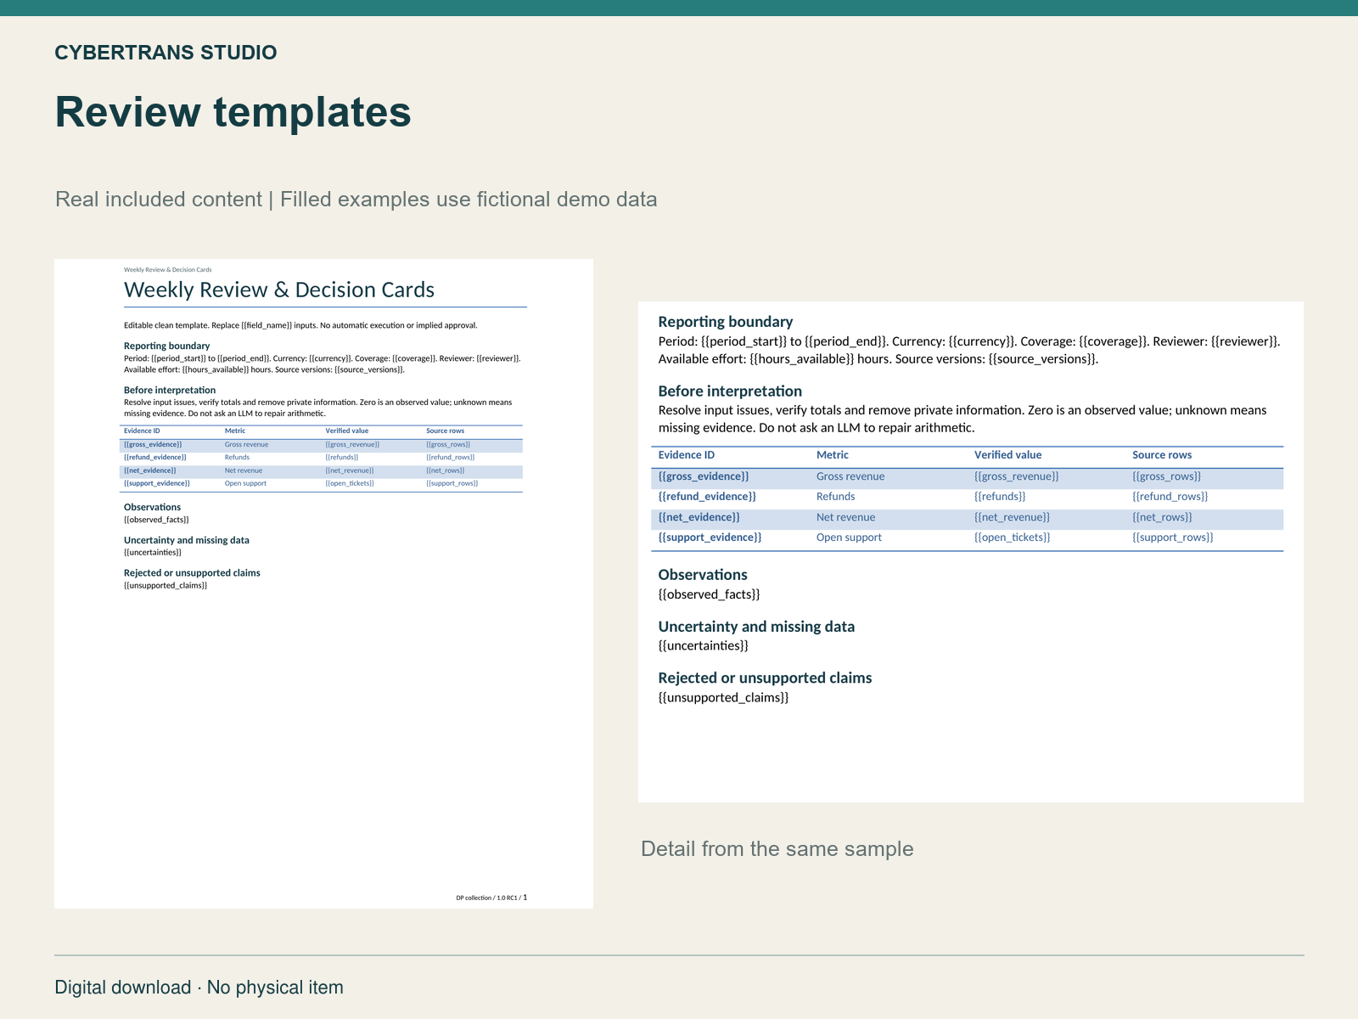Click the "Digital download · No physical item" note
The width and height of the screenshot is (1358, 1019).
pos(199,988)
